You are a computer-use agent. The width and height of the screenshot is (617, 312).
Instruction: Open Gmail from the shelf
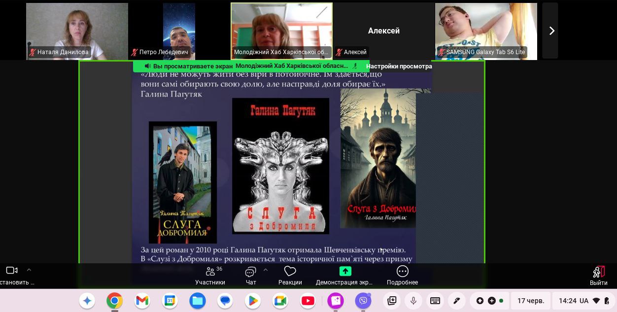142,301
